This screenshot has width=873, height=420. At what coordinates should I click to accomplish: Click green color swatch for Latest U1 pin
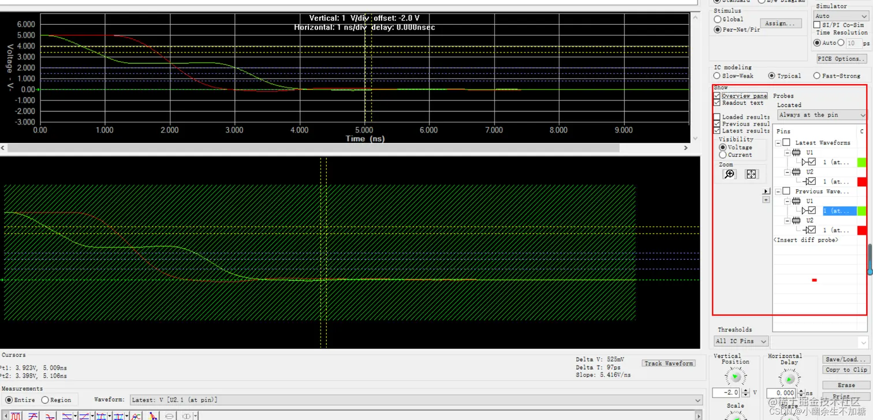pyautogui.click(x=862, y=163)
